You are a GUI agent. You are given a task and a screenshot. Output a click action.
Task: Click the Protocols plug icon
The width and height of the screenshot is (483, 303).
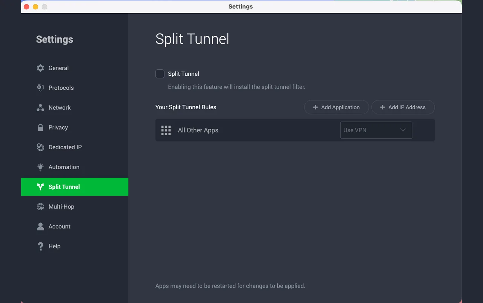click(x=40, y=88)
